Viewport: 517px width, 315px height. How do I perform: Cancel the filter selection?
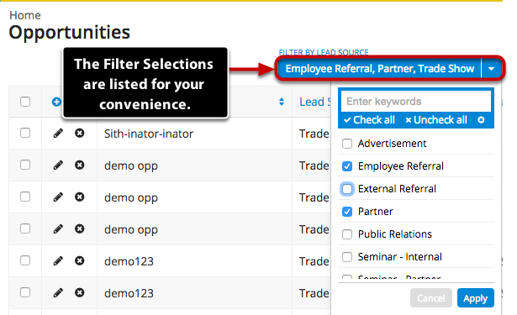click(431, 298)
